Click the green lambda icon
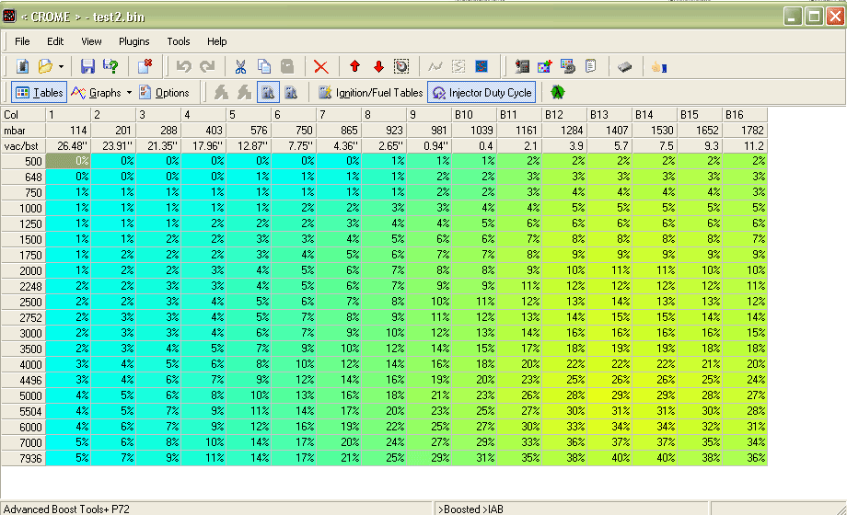 point(557,92)
